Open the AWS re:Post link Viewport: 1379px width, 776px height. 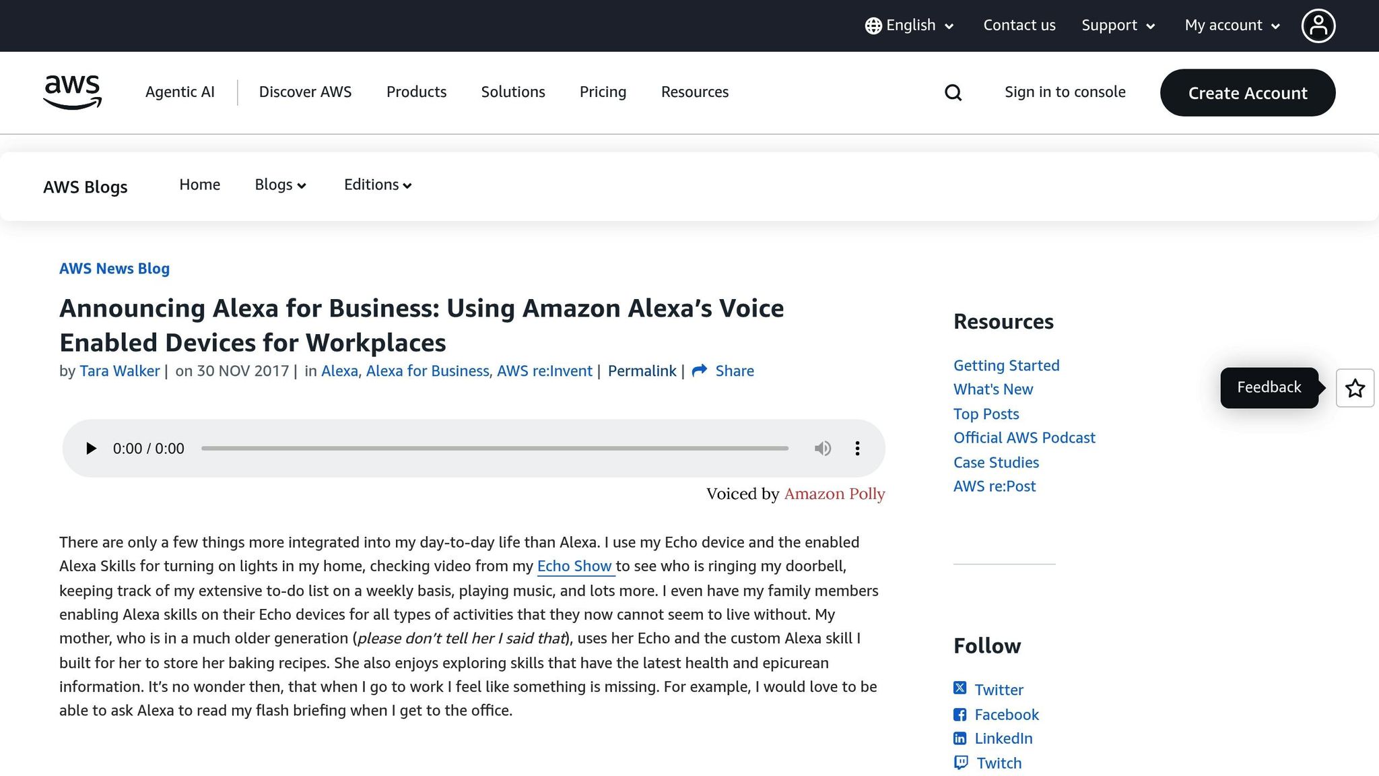994,486
